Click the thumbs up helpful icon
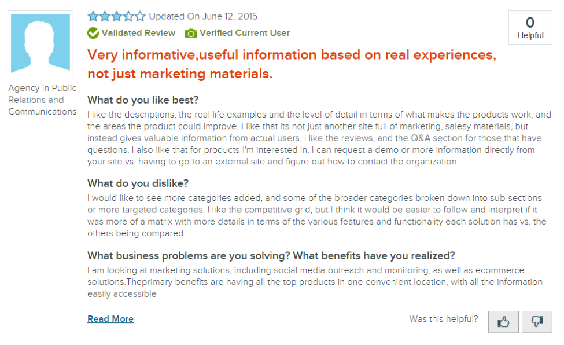 coord(503,322)
